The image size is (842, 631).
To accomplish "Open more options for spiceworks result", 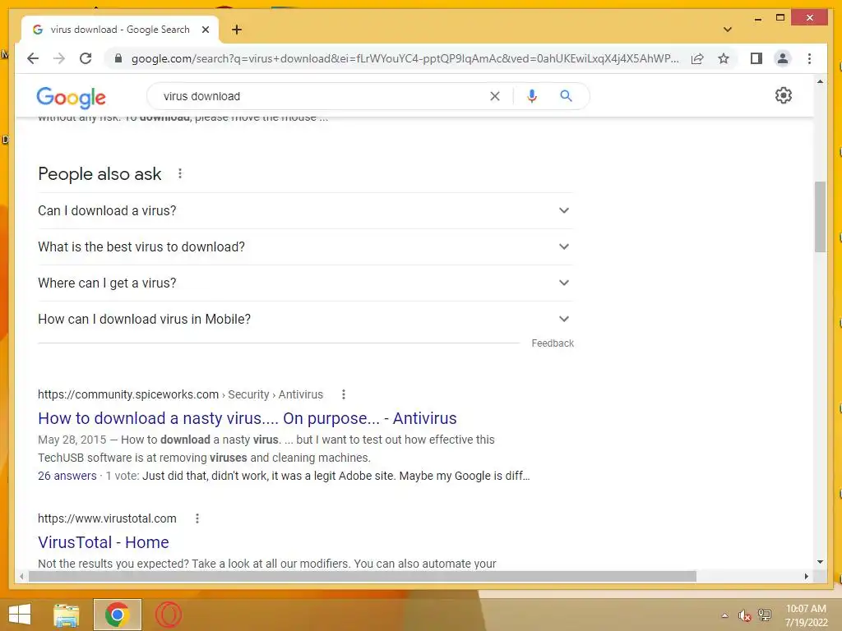I will [x=344, y=394].
